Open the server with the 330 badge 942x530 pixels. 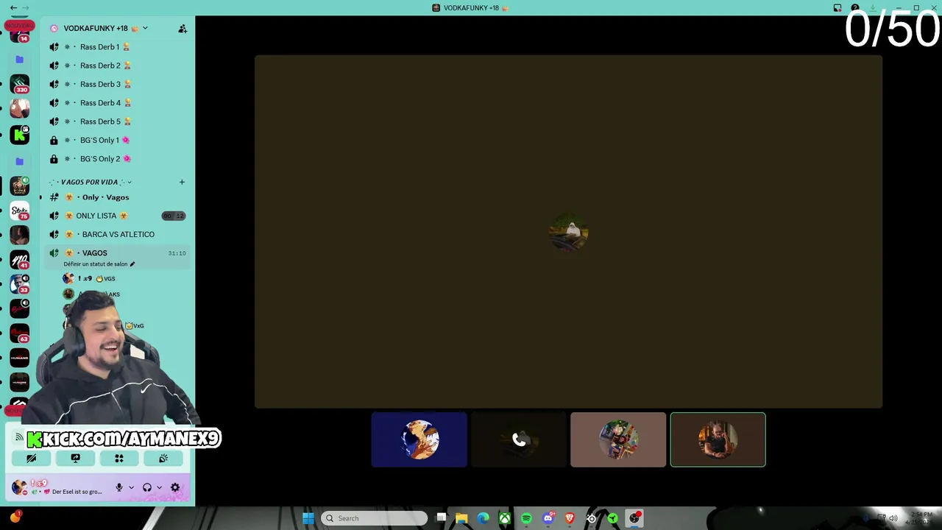tap(20, 84)
